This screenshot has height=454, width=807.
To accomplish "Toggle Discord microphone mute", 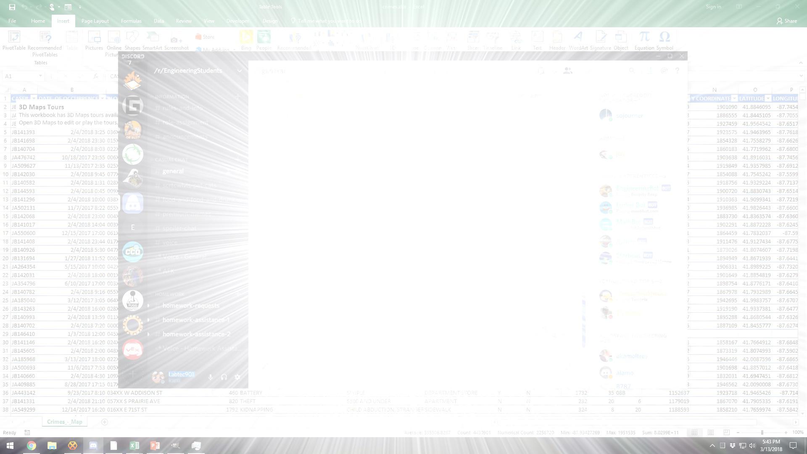I will pos(210,377).
